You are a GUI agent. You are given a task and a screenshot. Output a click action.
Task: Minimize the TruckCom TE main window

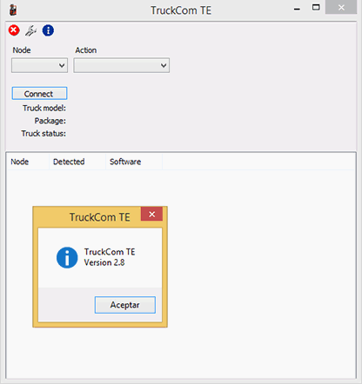[x=297, y=10]
